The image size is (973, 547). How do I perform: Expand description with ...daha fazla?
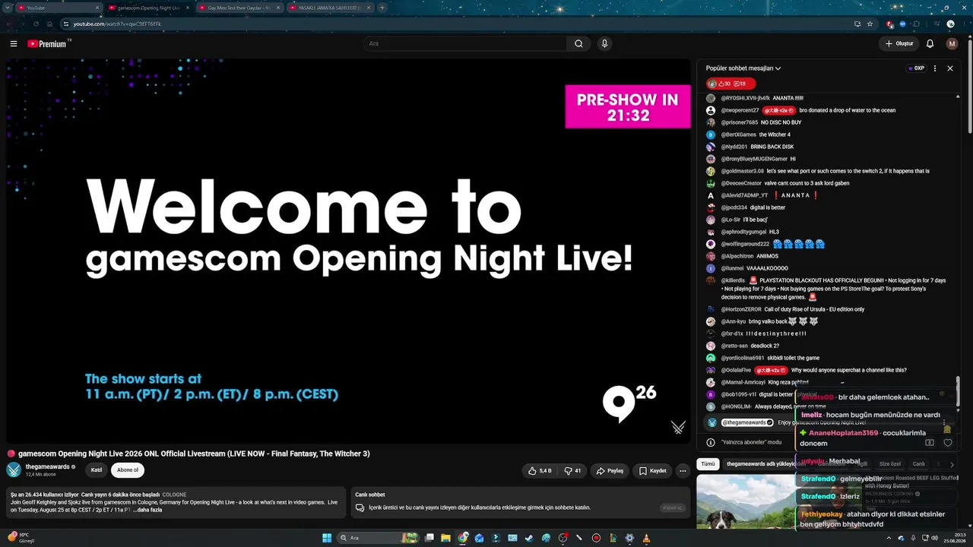[x=147, y=510]
